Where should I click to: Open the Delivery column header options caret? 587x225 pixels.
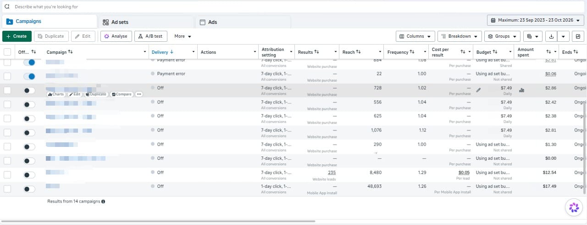pyautogui.click(x=194, y=52)
